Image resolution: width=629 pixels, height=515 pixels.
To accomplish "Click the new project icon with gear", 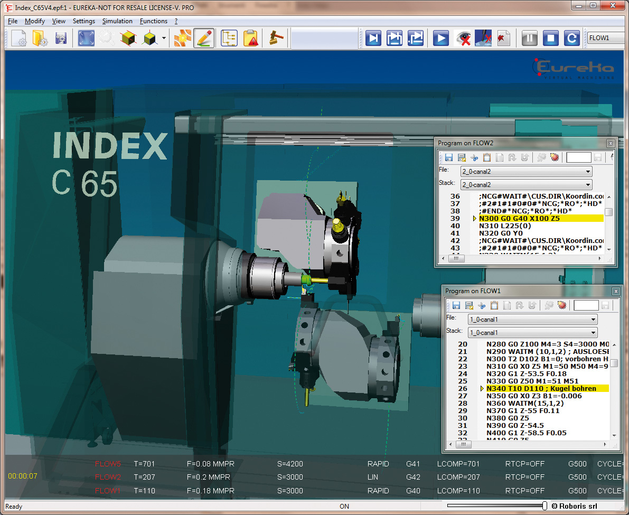I will click(18, 39).
